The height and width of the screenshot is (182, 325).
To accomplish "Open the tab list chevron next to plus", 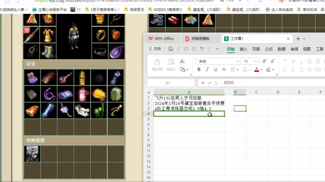I will coord(304,39).
